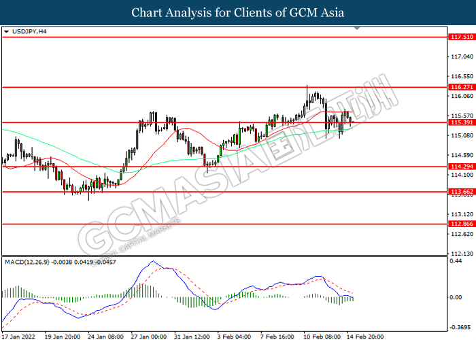
Task: Select the 115.391 red price label
Action: 462,122
